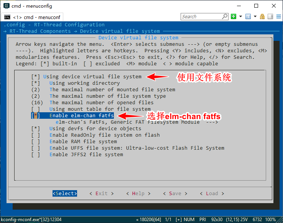Click the cmd icon on the console tab
Screen dimensions: 283x223
(x=7, y=17)
